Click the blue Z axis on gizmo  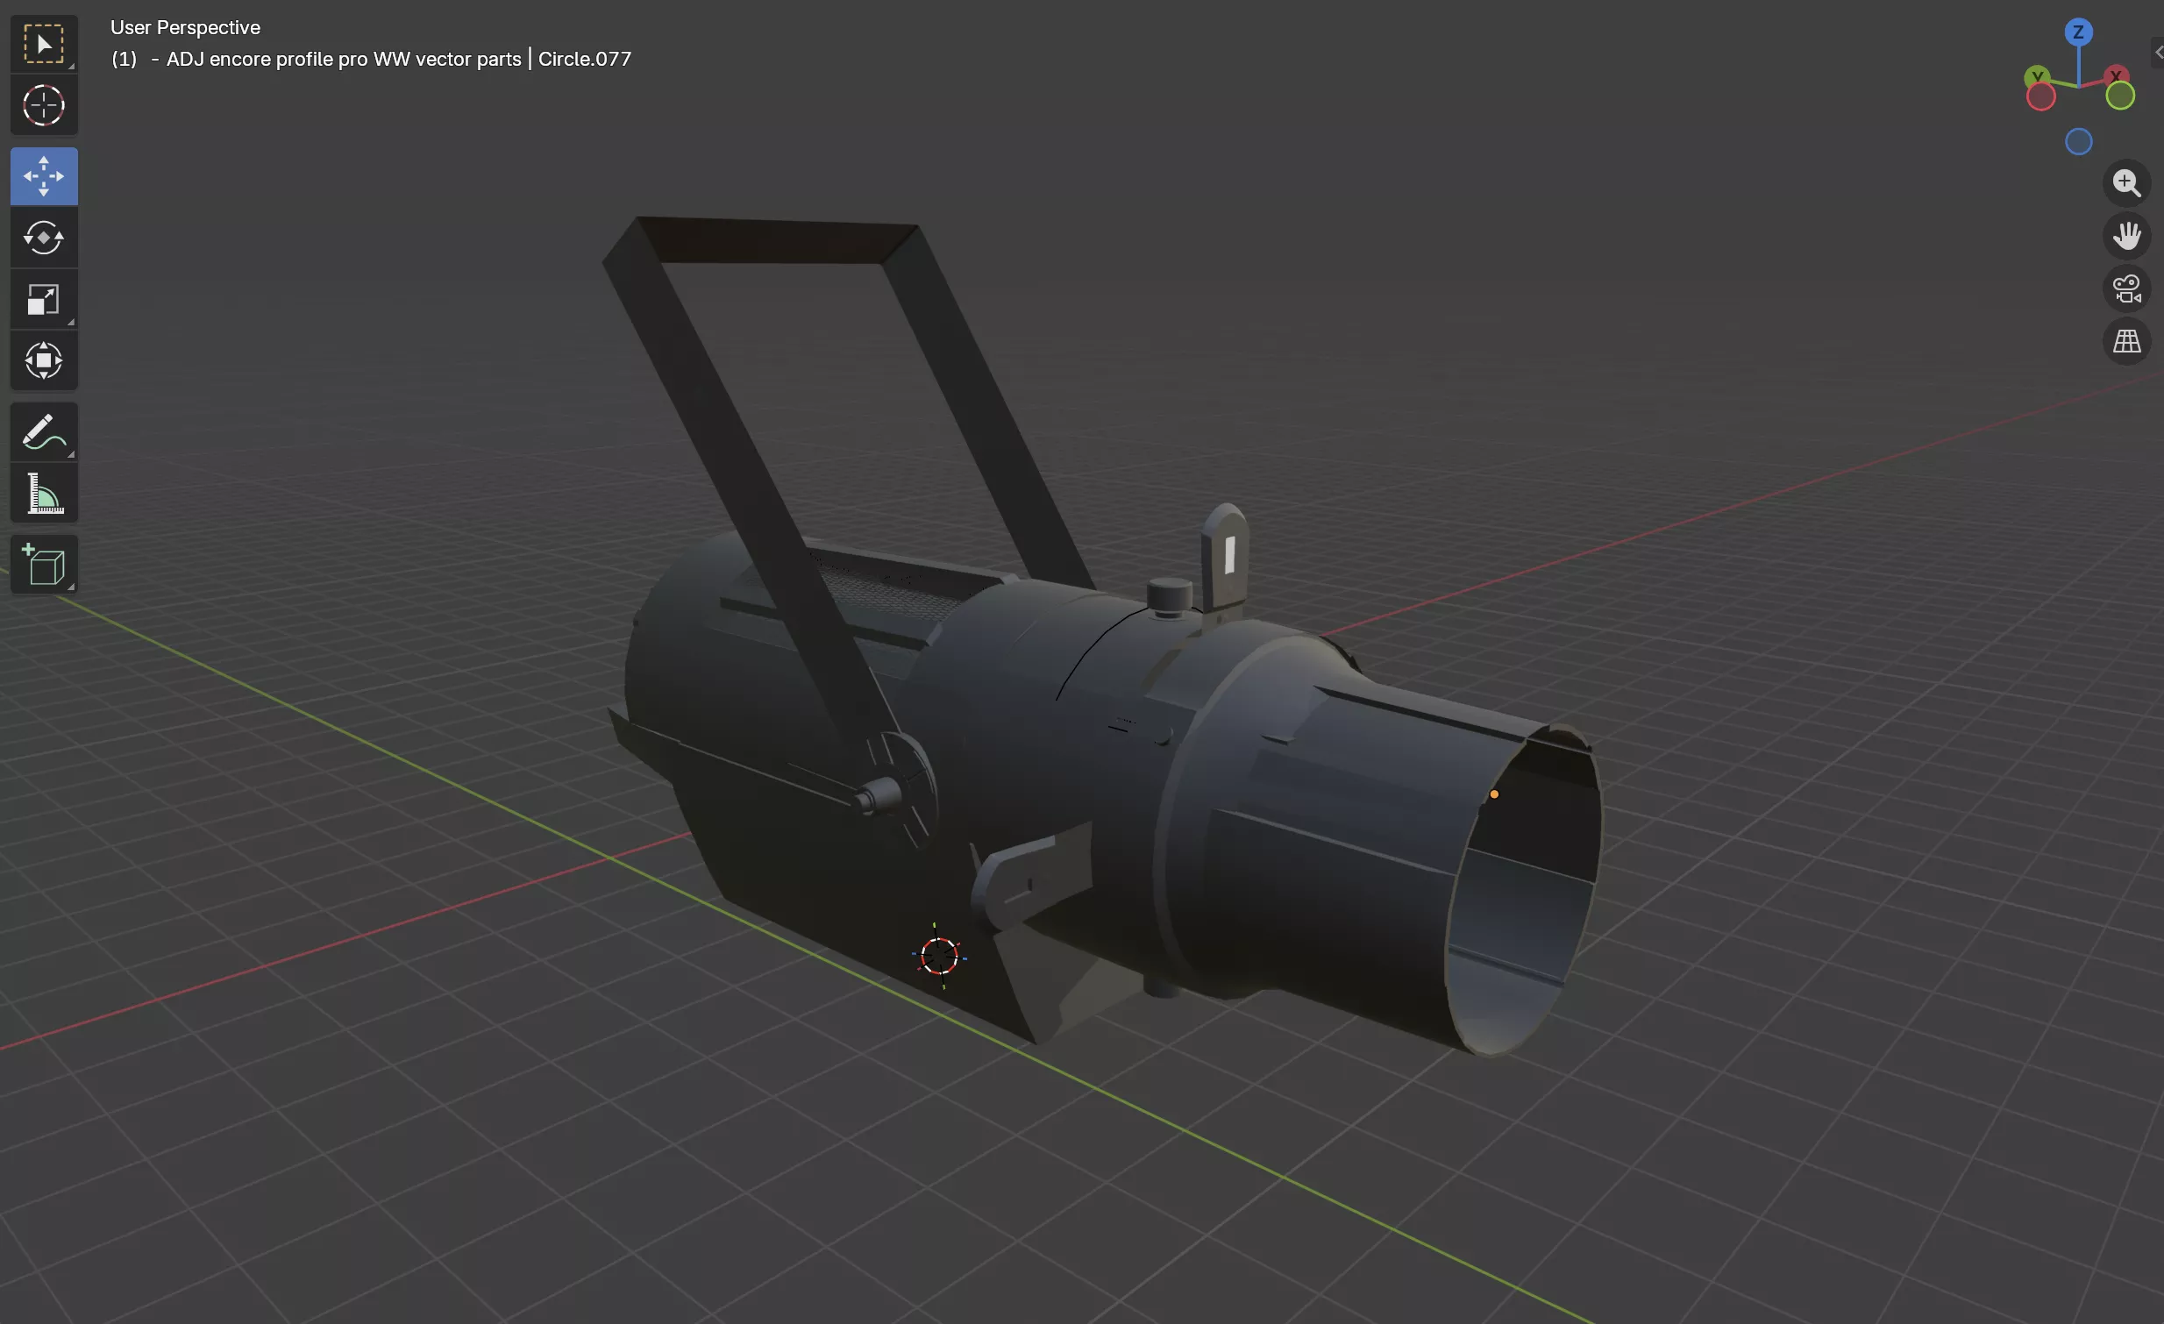[x=2078, y=32]
